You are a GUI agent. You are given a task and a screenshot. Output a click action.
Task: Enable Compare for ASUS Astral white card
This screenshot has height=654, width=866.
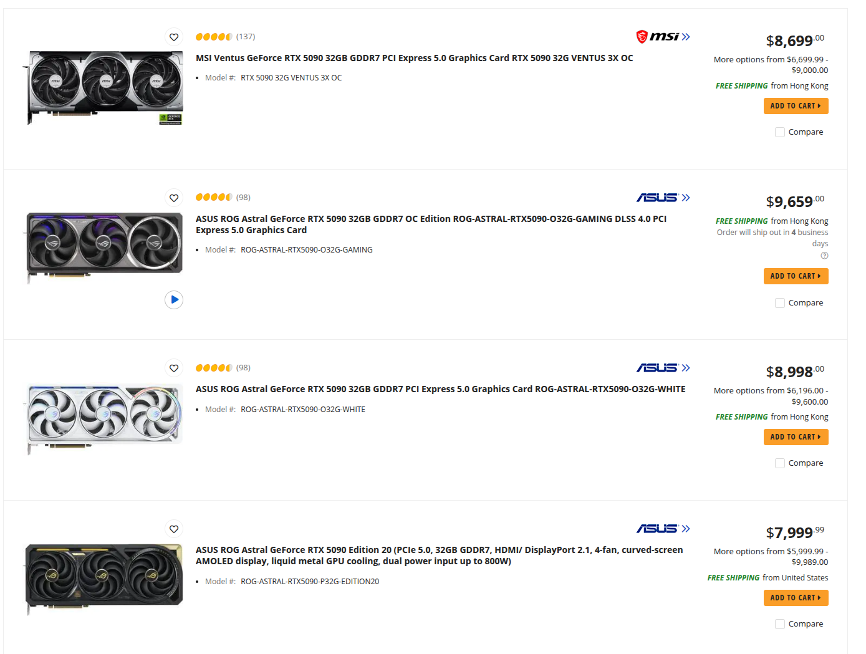coord(780,463)
